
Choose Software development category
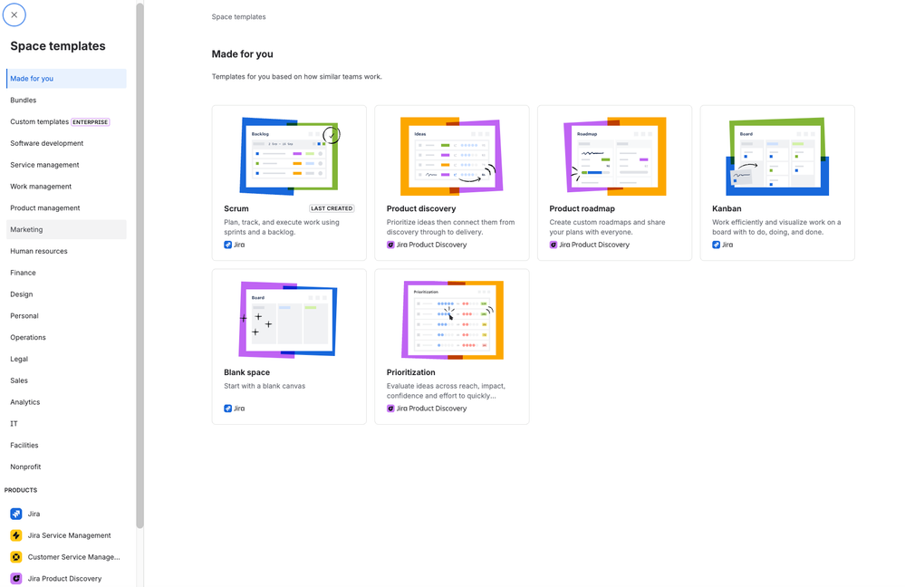pos(66,143)
